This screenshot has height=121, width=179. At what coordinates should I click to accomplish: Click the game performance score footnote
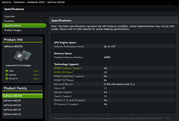pyautogui.click(x=110, y=118)
